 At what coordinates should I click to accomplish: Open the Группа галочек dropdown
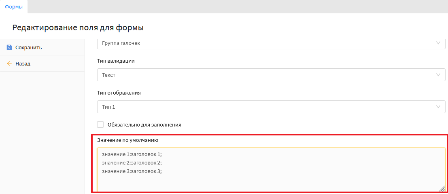tap(267, 43)
